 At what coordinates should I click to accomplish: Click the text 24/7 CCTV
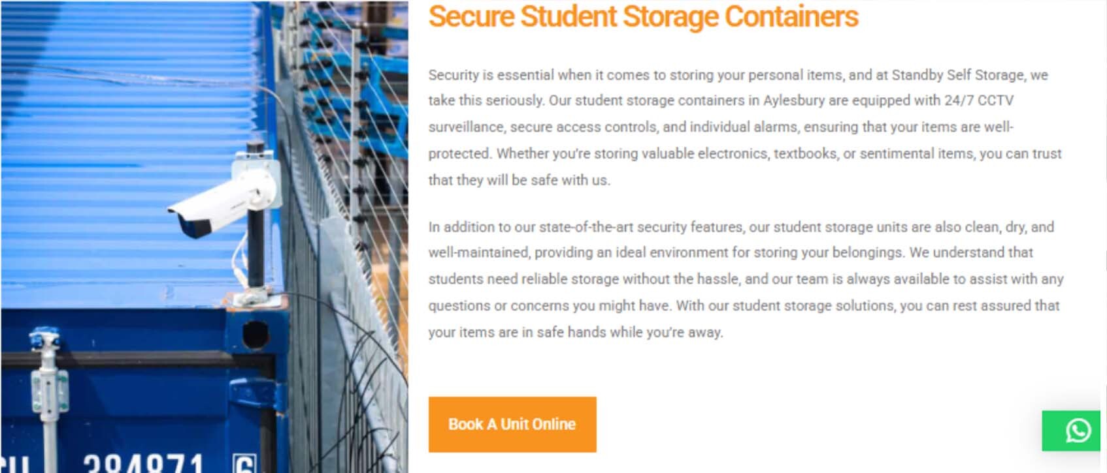(x=978, y=100)
